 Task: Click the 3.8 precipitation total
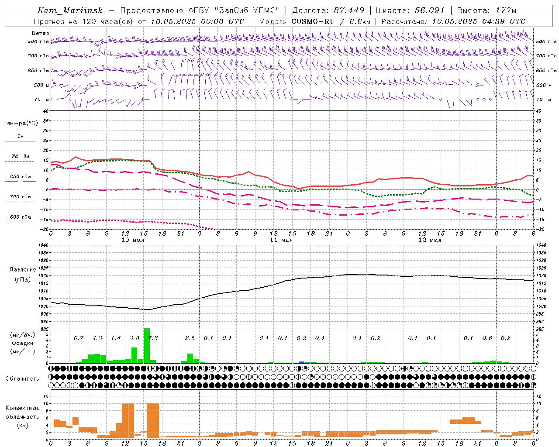pos(134,338)
